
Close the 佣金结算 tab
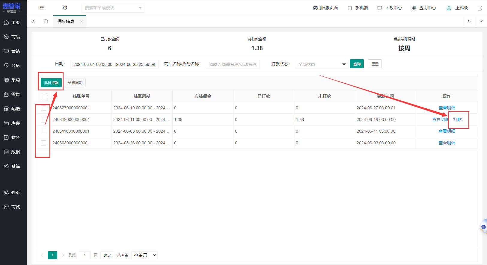(82, 21)
